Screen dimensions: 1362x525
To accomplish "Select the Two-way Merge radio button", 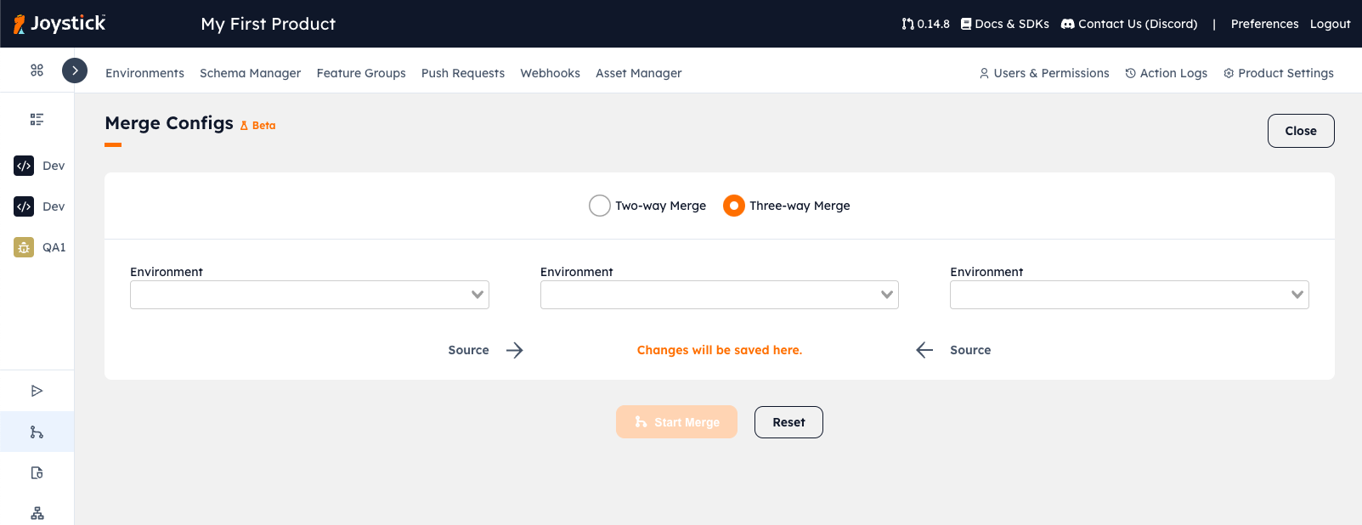I will click(x=600, y=206).
